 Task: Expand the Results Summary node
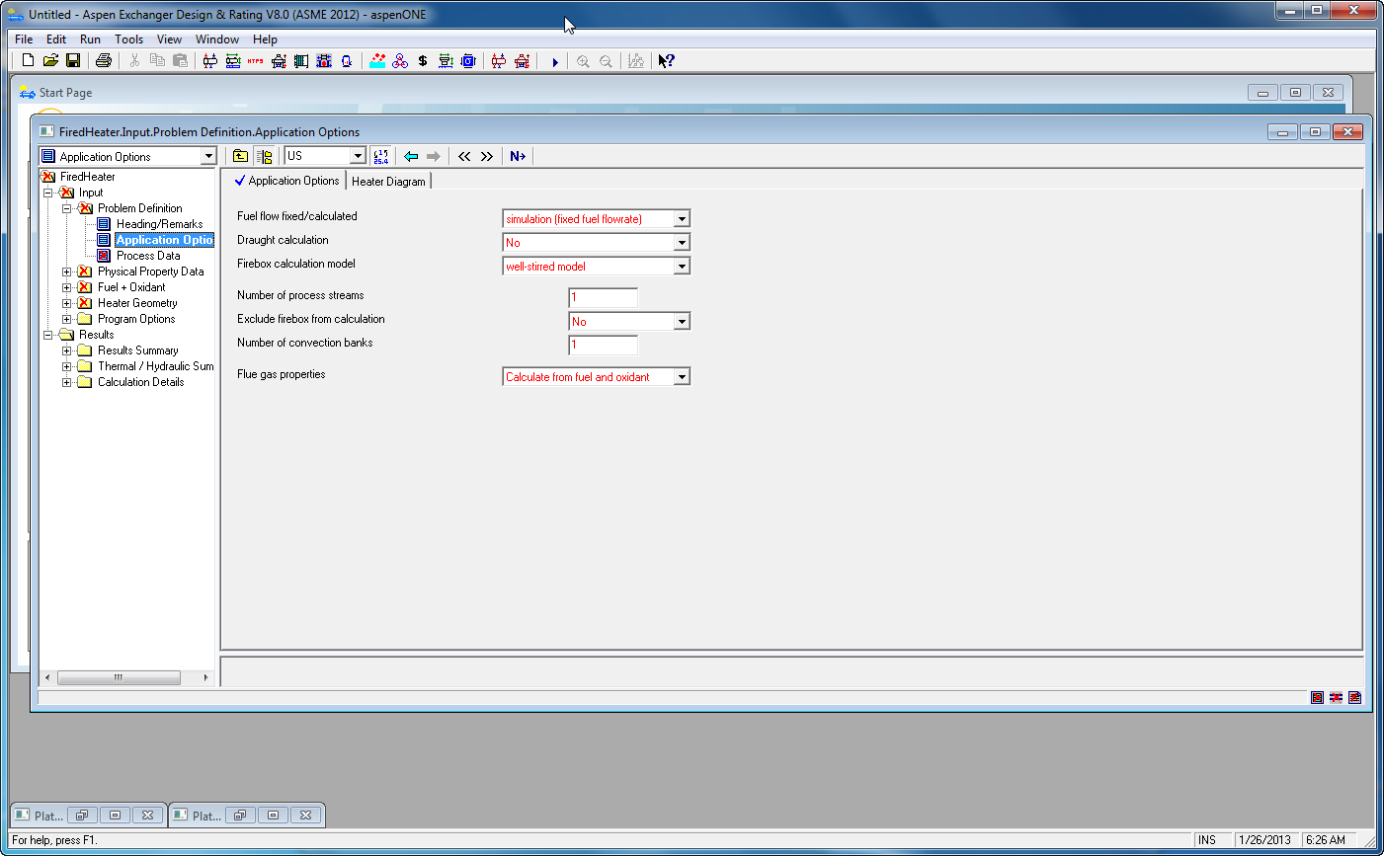(67, 350)
